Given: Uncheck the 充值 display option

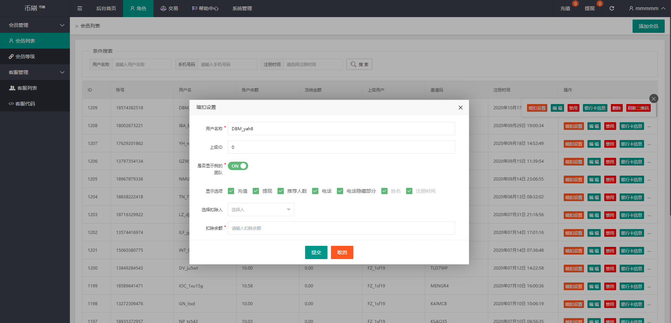Looking at the screenshot, I should (x=231, y=191).
